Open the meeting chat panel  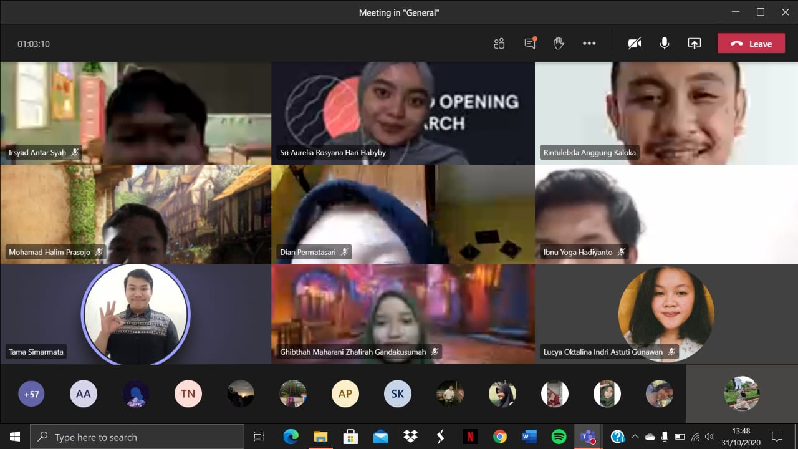click(529, 43)
